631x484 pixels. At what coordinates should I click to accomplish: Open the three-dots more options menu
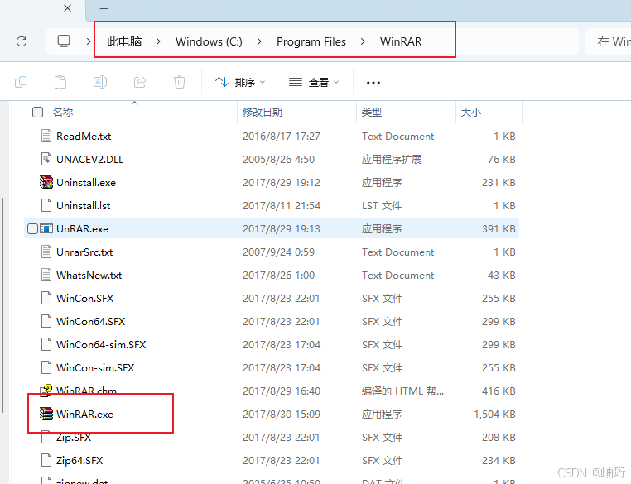point(373,83)
